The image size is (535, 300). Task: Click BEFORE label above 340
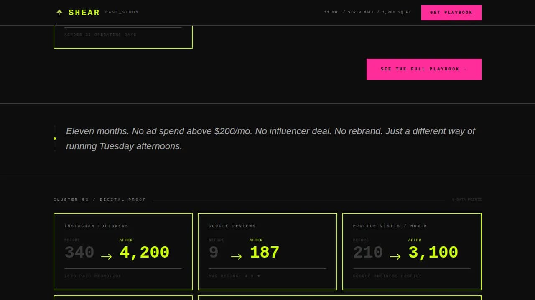click(72, 240)
